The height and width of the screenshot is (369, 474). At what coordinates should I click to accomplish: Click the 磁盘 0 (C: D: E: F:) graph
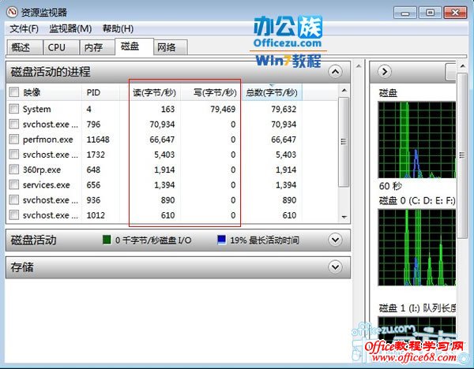click(x=417, y=248)
